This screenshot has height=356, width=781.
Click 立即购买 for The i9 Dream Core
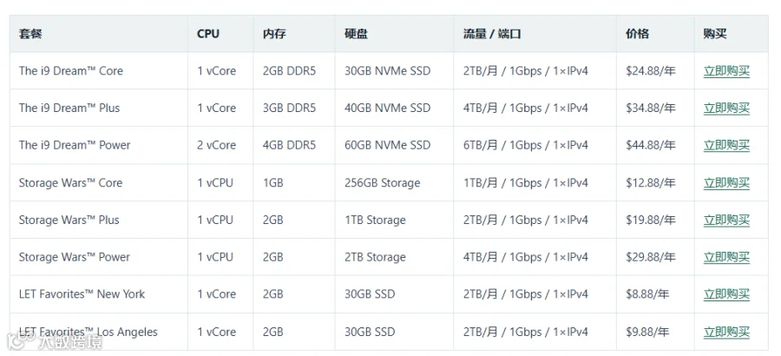tap(726, 71)
